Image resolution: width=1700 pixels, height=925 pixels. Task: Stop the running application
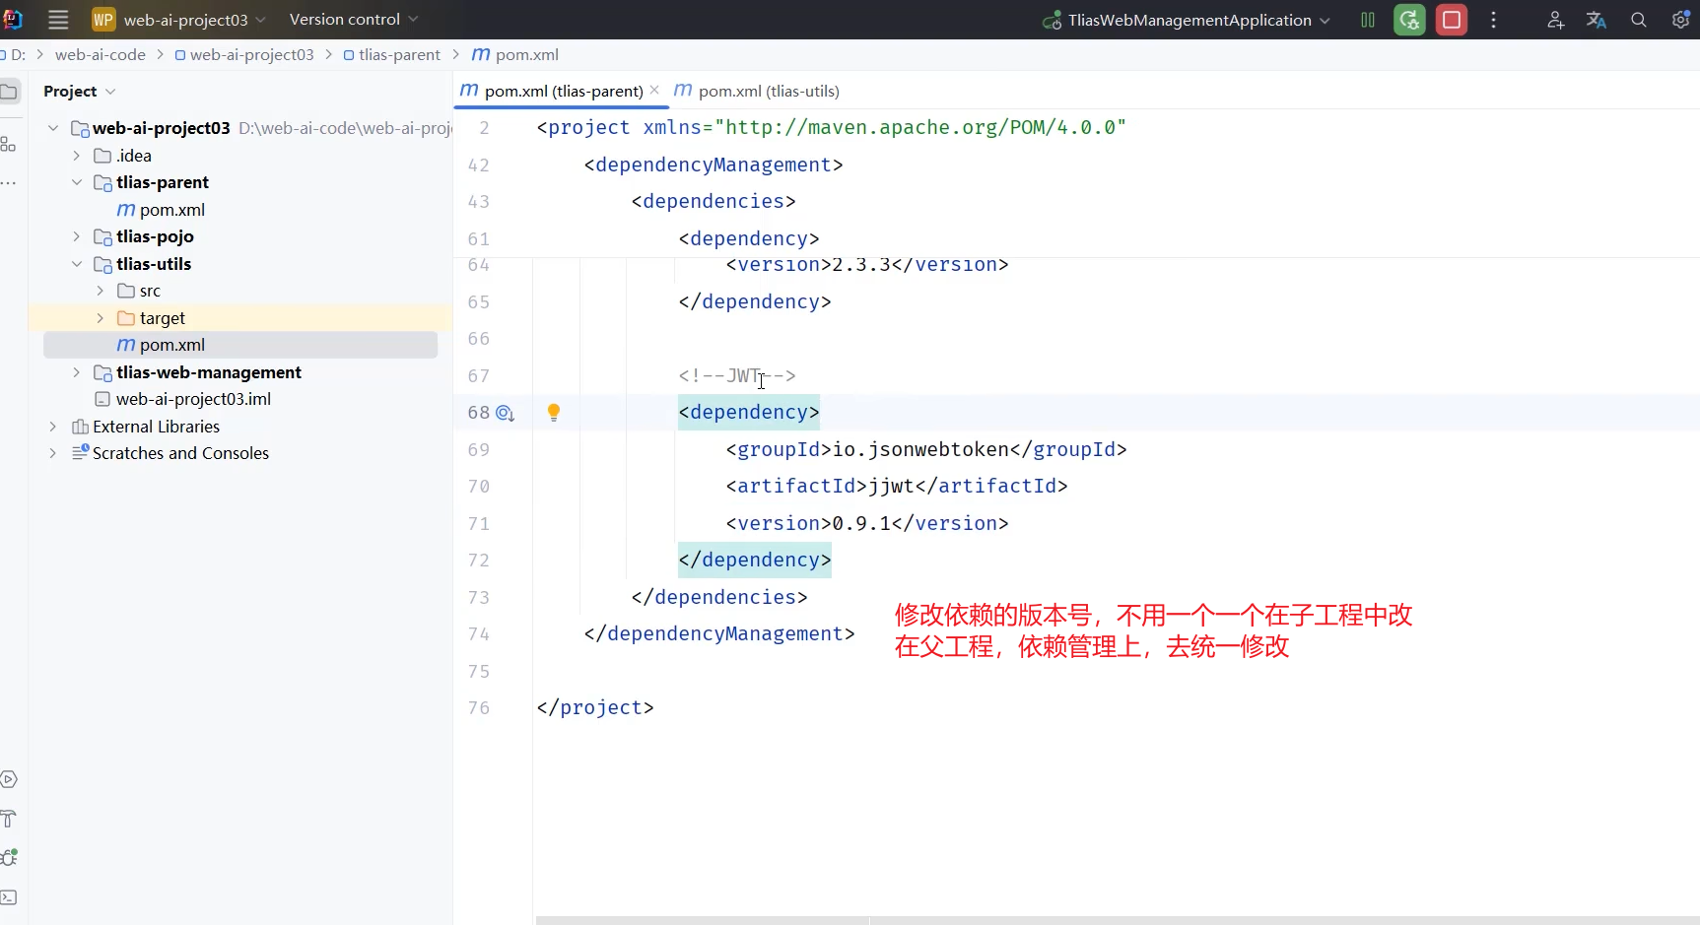[1452, 20]
